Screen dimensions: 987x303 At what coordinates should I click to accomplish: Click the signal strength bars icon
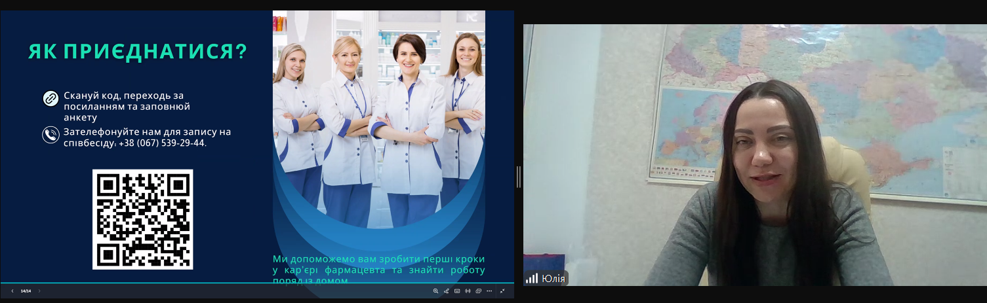click(x=531, y=279)
